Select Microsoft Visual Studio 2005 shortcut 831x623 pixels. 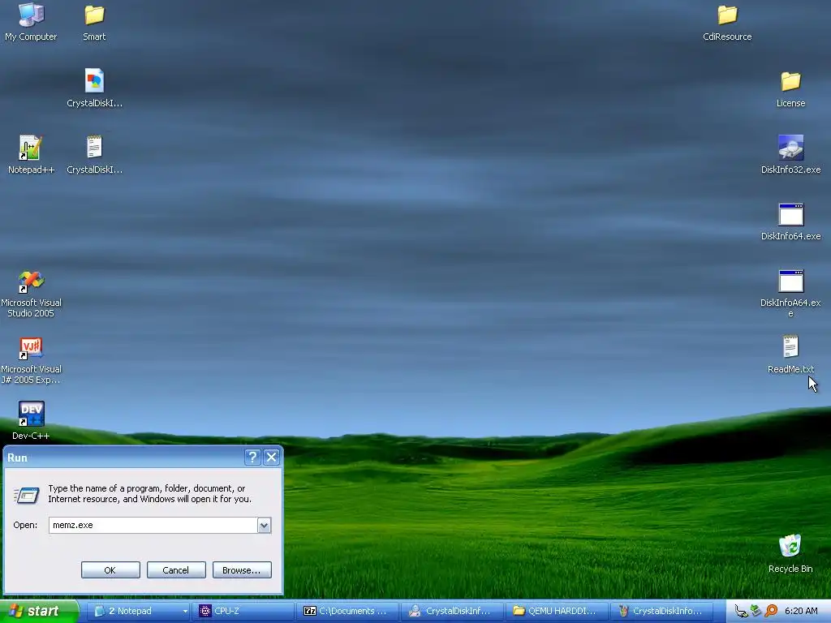(32, 294)
